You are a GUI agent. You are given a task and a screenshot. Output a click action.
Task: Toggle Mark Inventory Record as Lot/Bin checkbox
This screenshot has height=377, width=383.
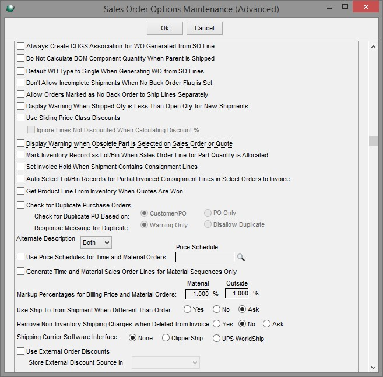(x=21, y=155)
